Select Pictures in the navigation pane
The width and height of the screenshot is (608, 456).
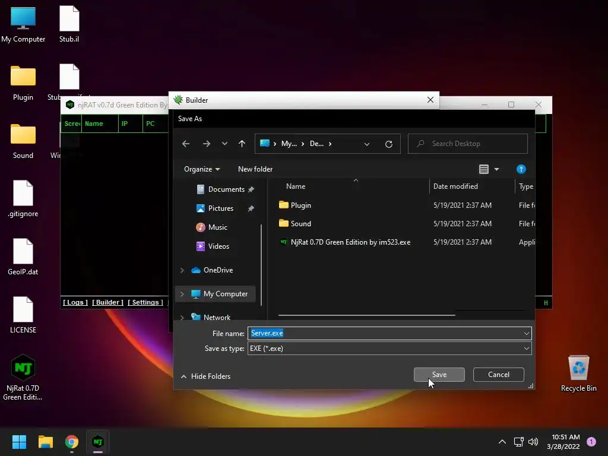tap(221, 208)
